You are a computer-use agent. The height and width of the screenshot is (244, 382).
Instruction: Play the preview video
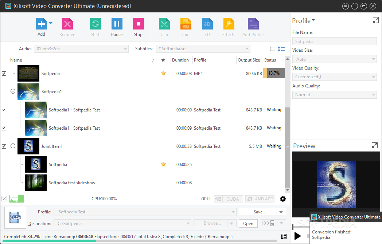297,236
